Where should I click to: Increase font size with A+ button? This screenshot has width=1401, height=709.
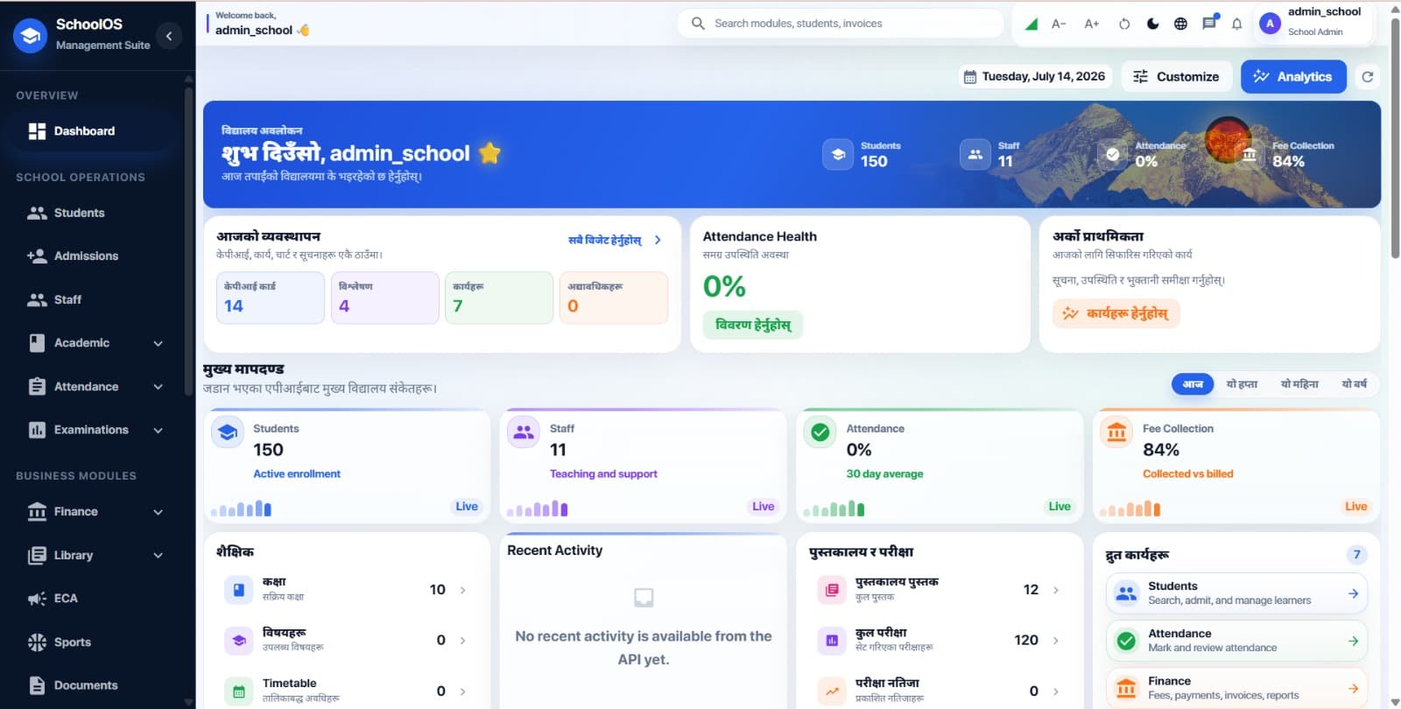pos(1091,24)
